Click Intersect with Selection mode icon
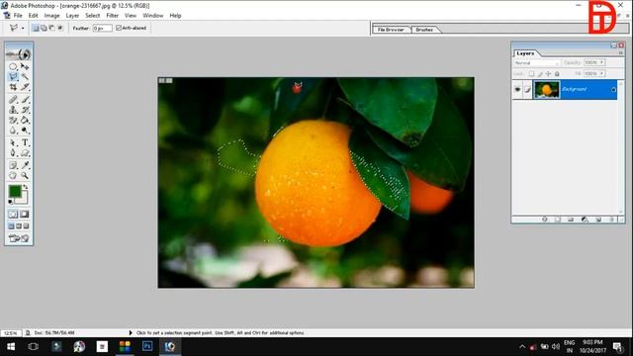 click(60, 28)
